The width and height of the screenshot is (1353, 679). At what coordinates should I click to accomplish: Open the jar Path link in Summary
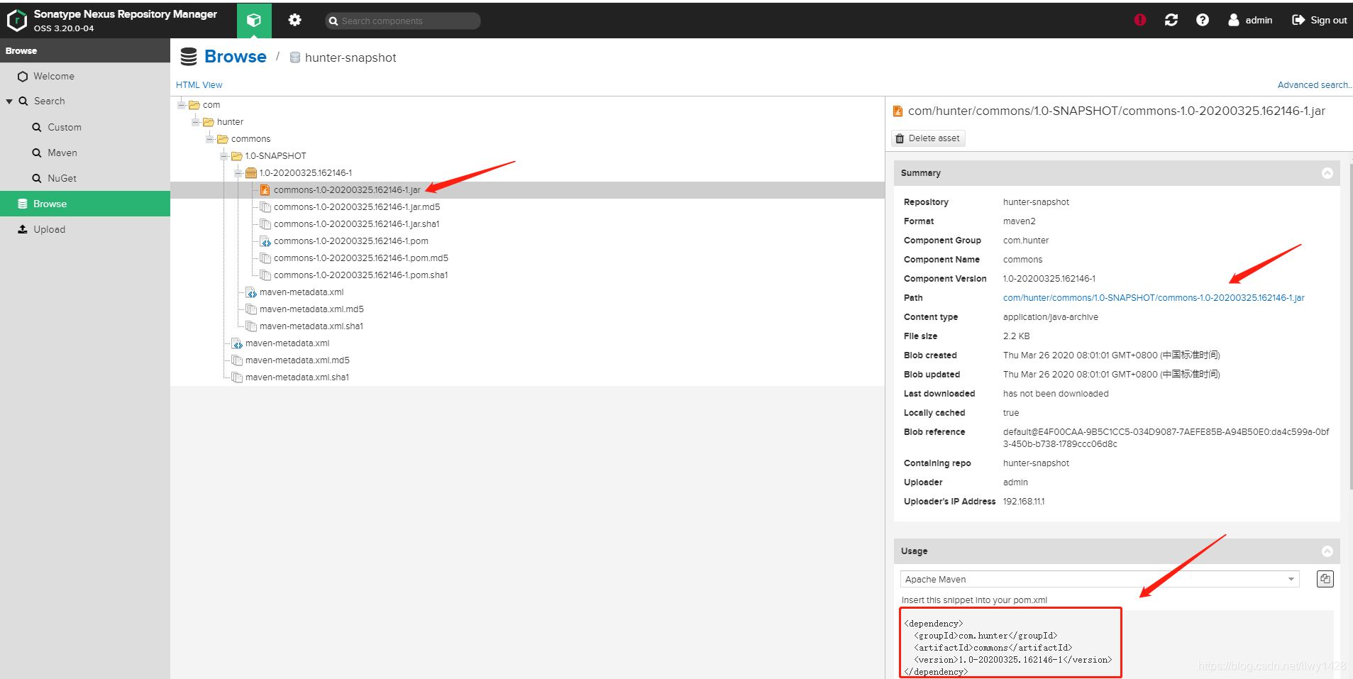click(1154, 298)
